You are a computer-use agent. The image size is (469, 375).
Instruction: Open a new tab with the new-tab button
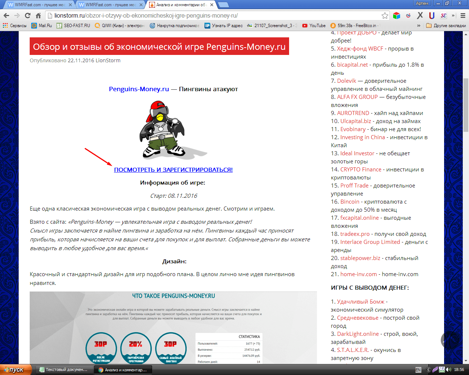[x=224, y=5]
